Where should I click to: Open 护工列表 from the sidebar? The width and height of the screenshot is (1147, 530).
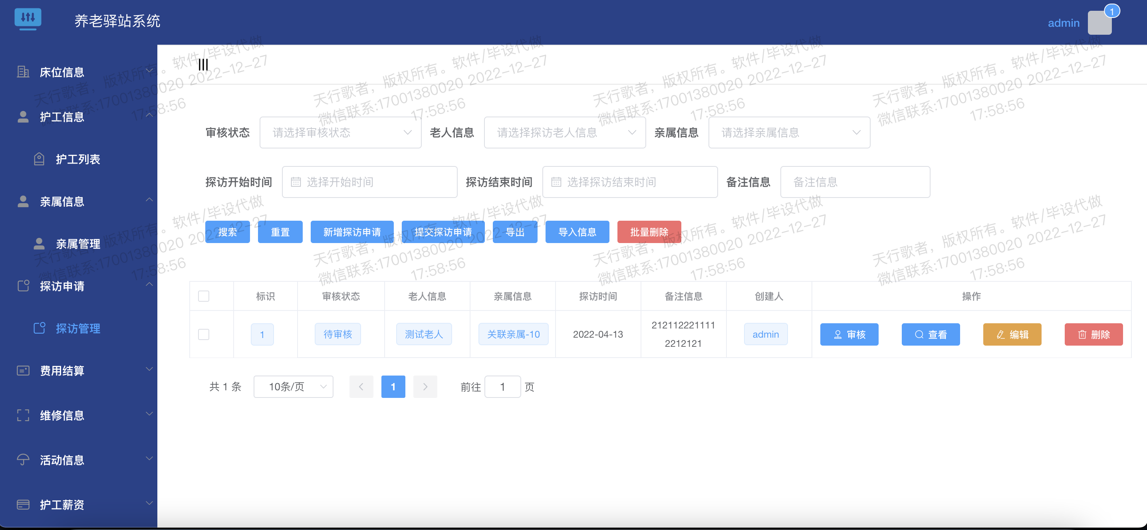click(x=78, y=159)
